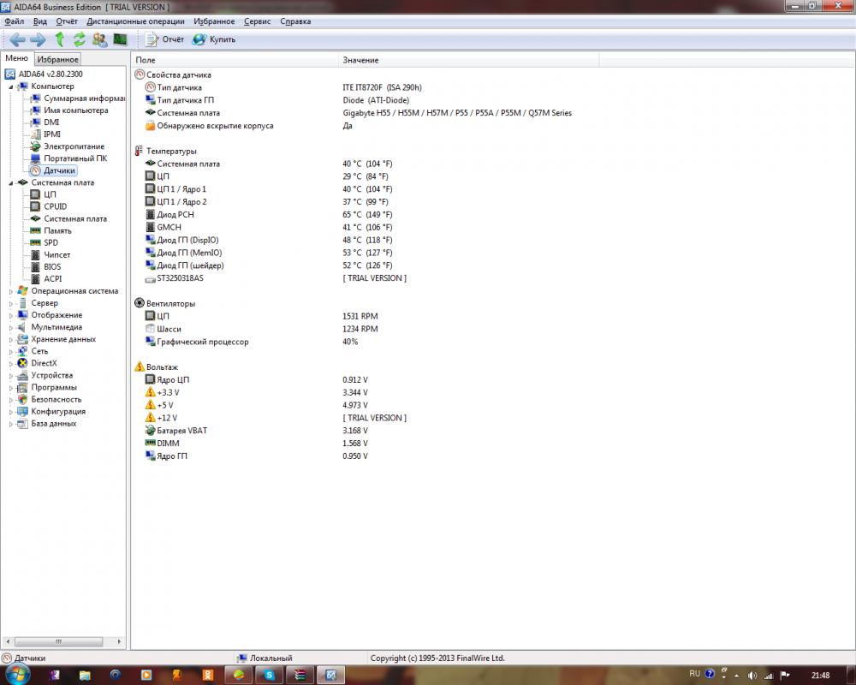Click the Отчёт toolbar button
The image size is (856, 685).
(164, 39)
